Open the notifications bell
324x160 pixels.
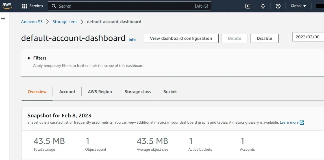pyautogui.click(x=263, y=6)
